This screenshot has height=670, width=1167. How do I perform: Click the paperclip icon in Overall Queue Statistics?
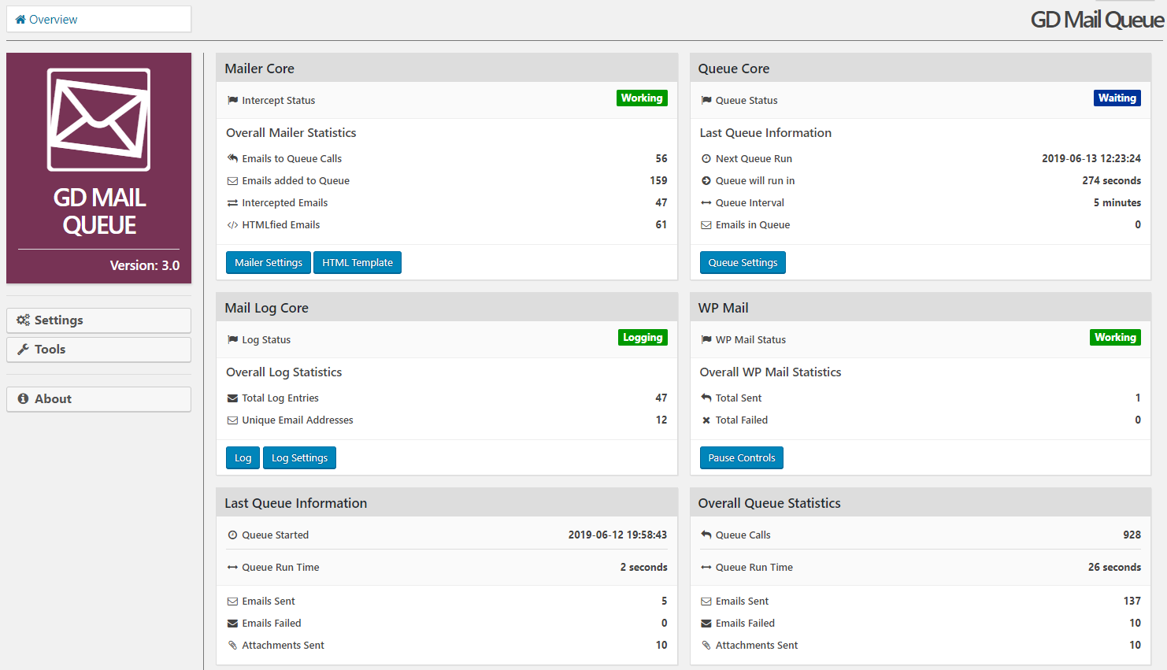pos(706,646)
